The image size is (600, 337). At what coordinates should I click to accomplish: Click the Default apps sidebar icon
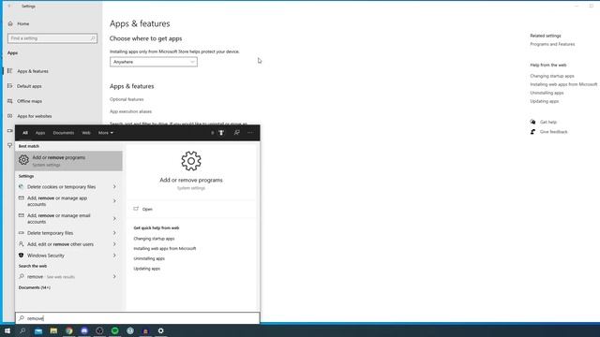tap(10, 86)
